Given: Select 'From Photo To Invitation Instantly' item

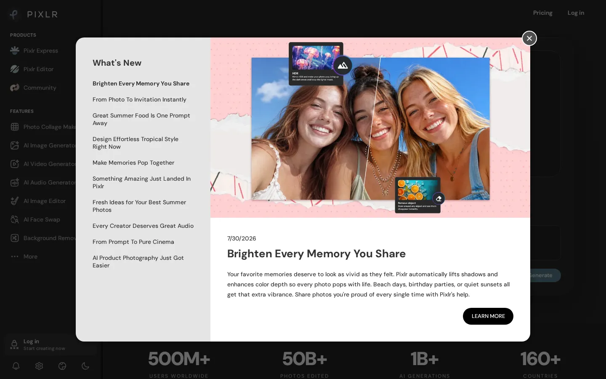Looking at the screenshot, I should [x=139, y=99].
